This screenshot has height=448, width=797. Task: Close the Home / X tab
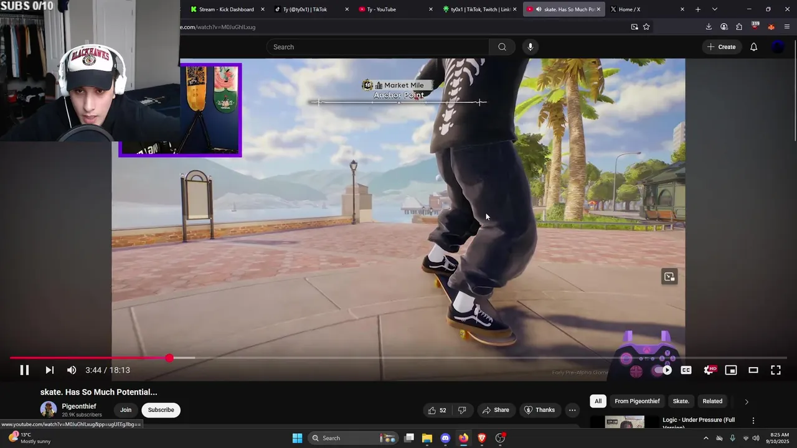(682, 9)
